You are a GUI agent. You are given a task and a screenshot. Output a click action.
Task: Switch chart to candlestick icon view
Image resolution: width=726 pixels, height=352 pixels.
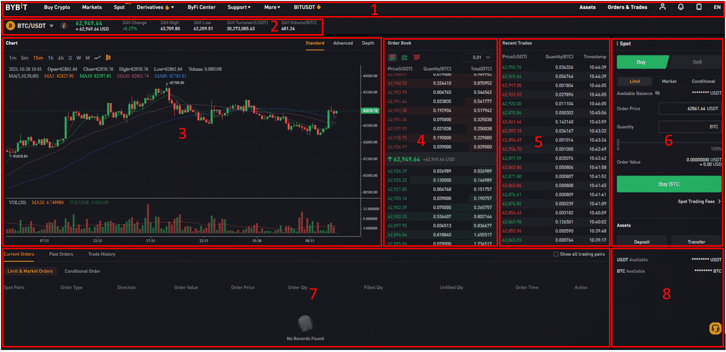click(108, 58)
